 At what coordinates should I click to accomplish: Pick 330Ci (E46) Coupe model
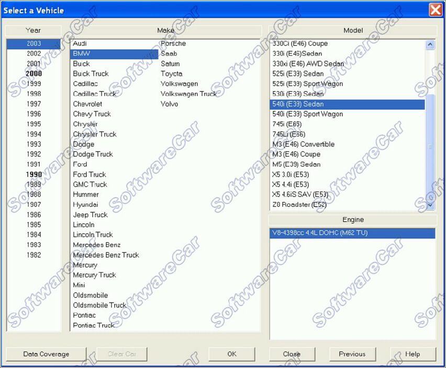tap(300, 43)
